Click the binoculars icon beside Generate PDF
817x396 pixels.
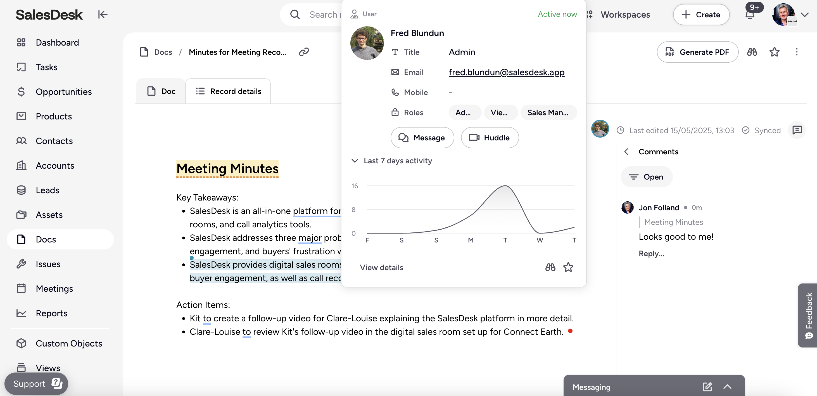[752, 52]
